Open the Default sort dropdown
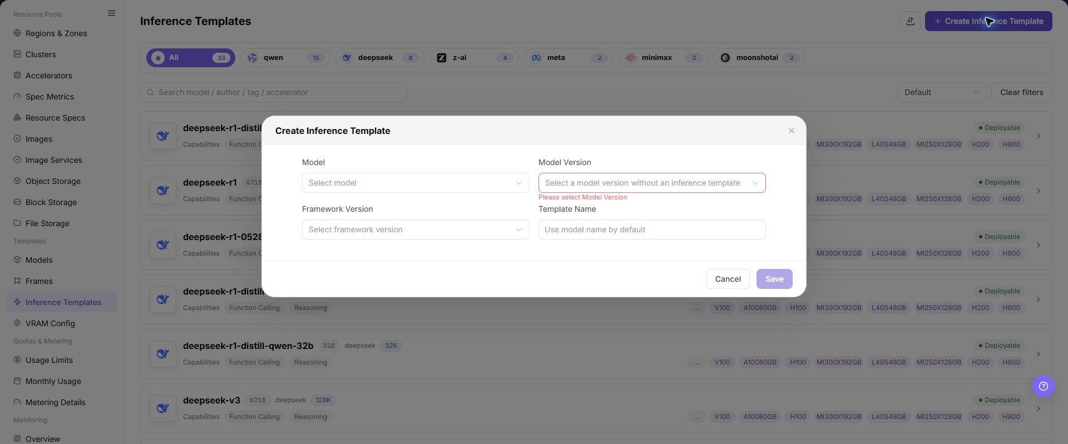Image resolution: width=1068 pixels, height=444 pixels. [942, 92]
